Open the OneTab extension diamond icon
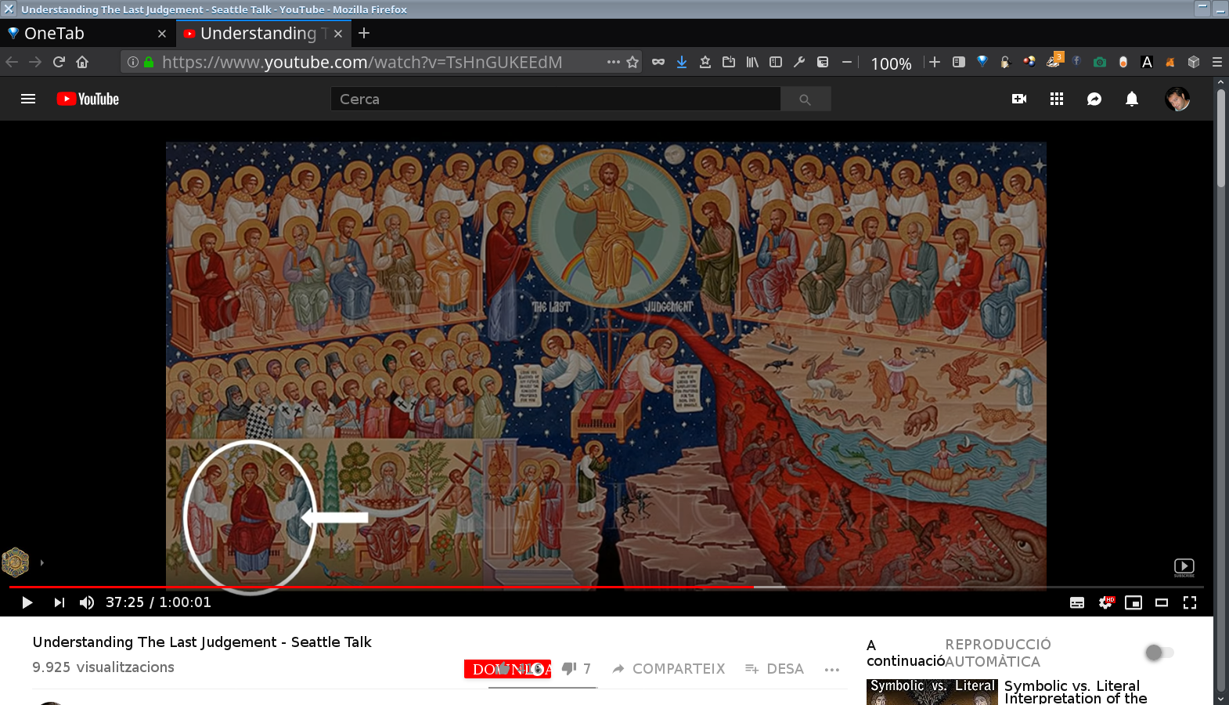This screenshot has height=705, width=1229. click(982, 62)
